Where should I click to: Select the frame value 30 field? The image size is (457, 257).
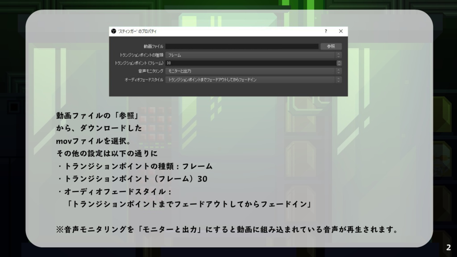[223, 64]
